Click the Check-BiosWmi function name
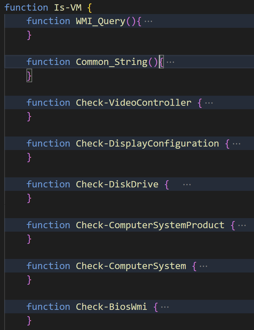 point(111,307)
